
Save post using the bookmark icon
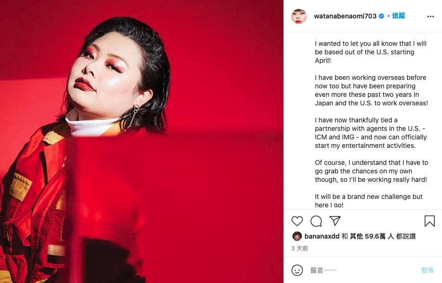point(430,221)
